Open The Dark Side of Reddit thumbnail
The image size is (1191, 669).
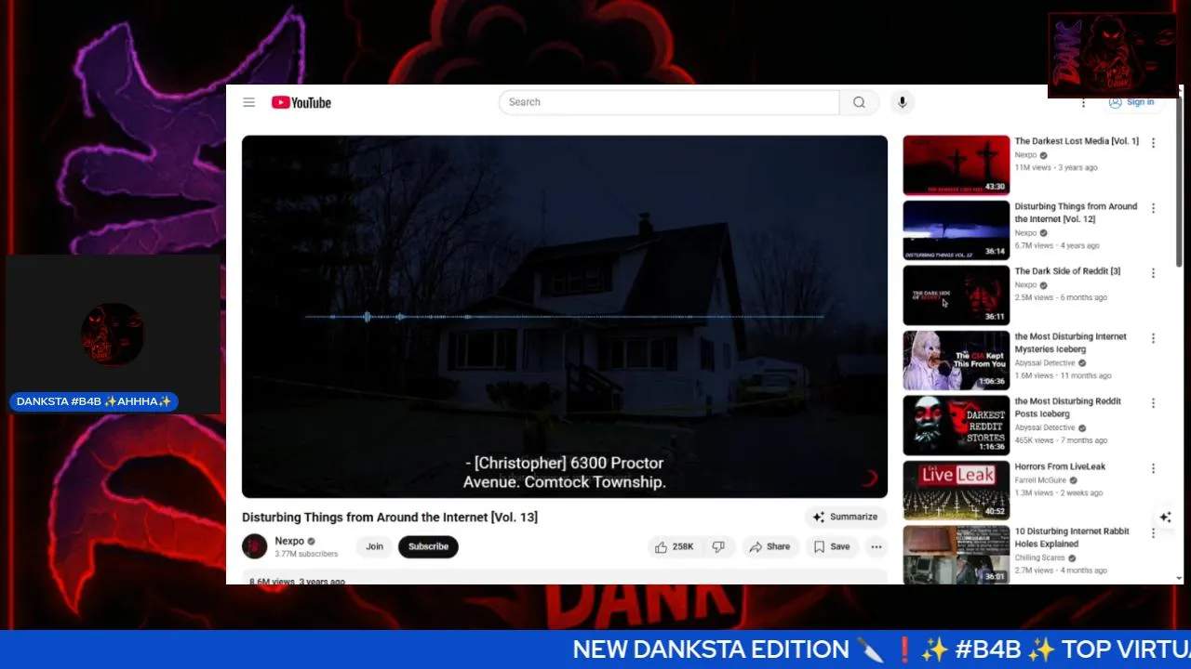point(956,295)
